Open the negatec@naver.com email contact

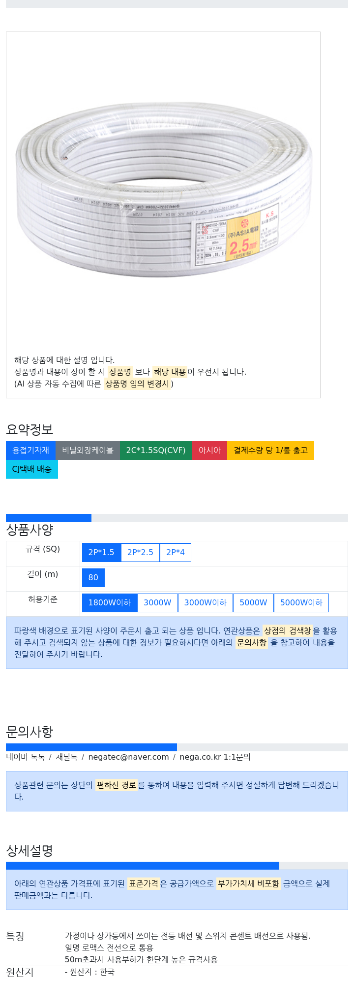[128, 757]
